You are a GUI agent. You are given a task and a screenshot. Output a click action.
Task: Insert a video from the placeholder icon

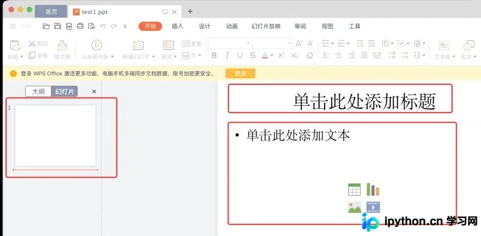pyautogui.click(x=373, y=208)
